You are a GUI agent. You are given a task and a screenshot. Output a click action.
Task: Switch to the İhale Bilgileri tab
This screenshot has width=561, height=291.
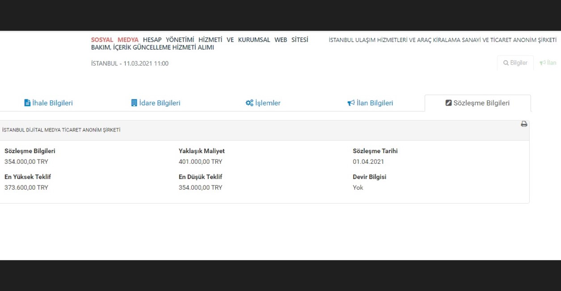[x=52, y=103]
